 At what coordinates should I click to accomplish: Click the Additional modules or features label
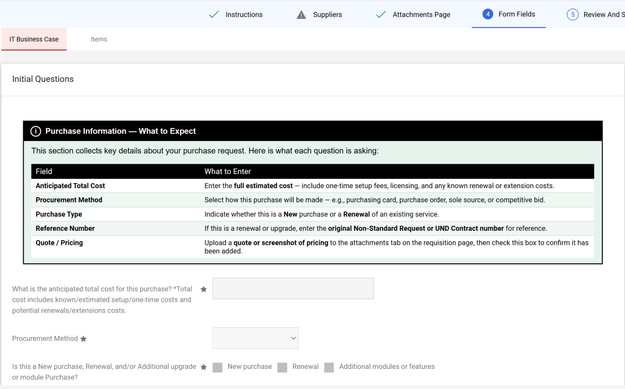pos(386,366)
